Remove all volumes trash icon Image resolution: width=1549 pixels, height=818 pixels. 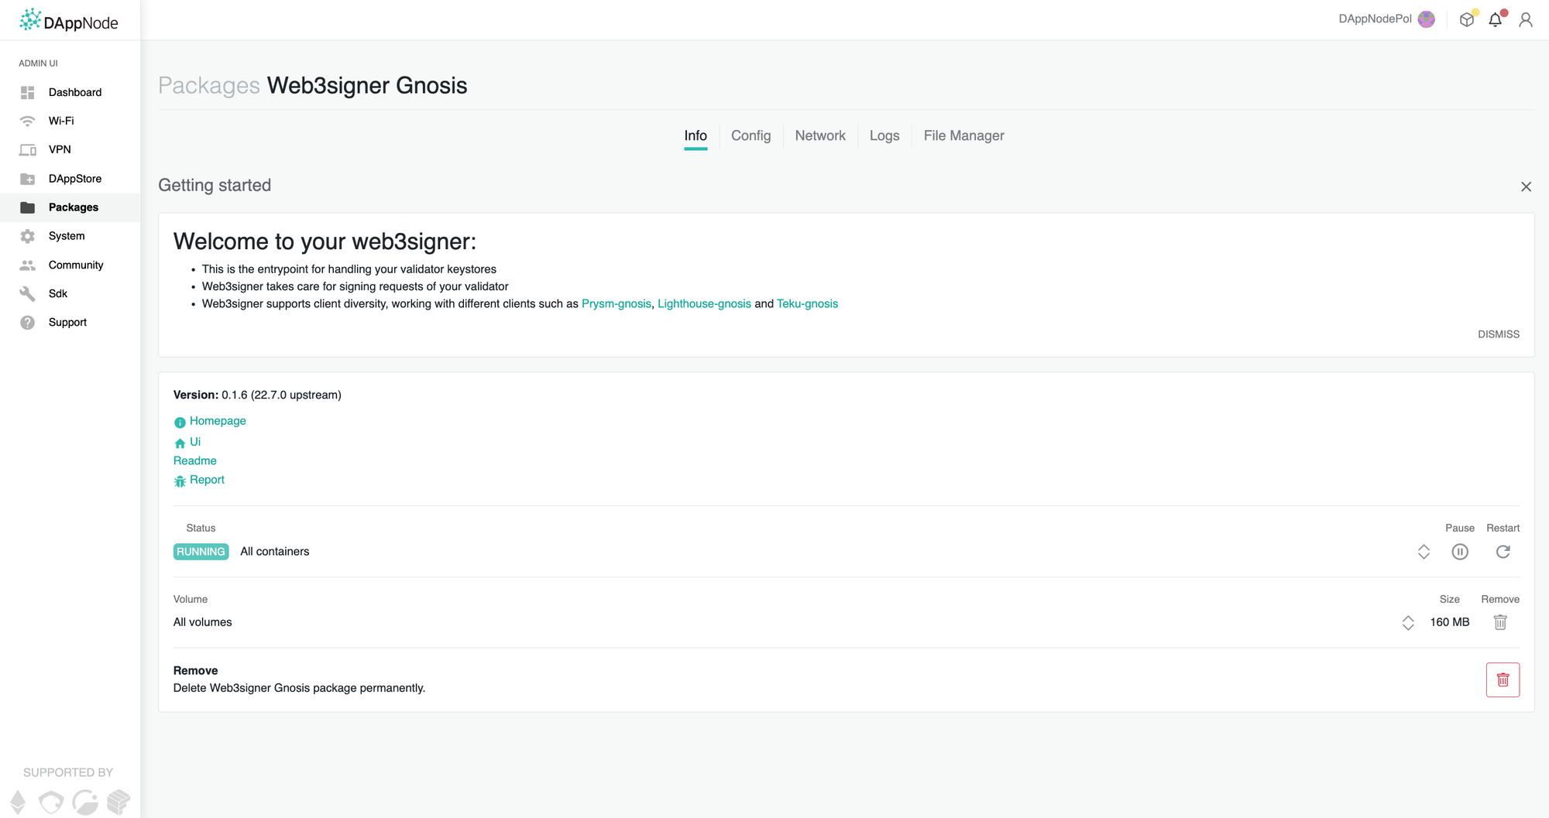coord(1500,622)
